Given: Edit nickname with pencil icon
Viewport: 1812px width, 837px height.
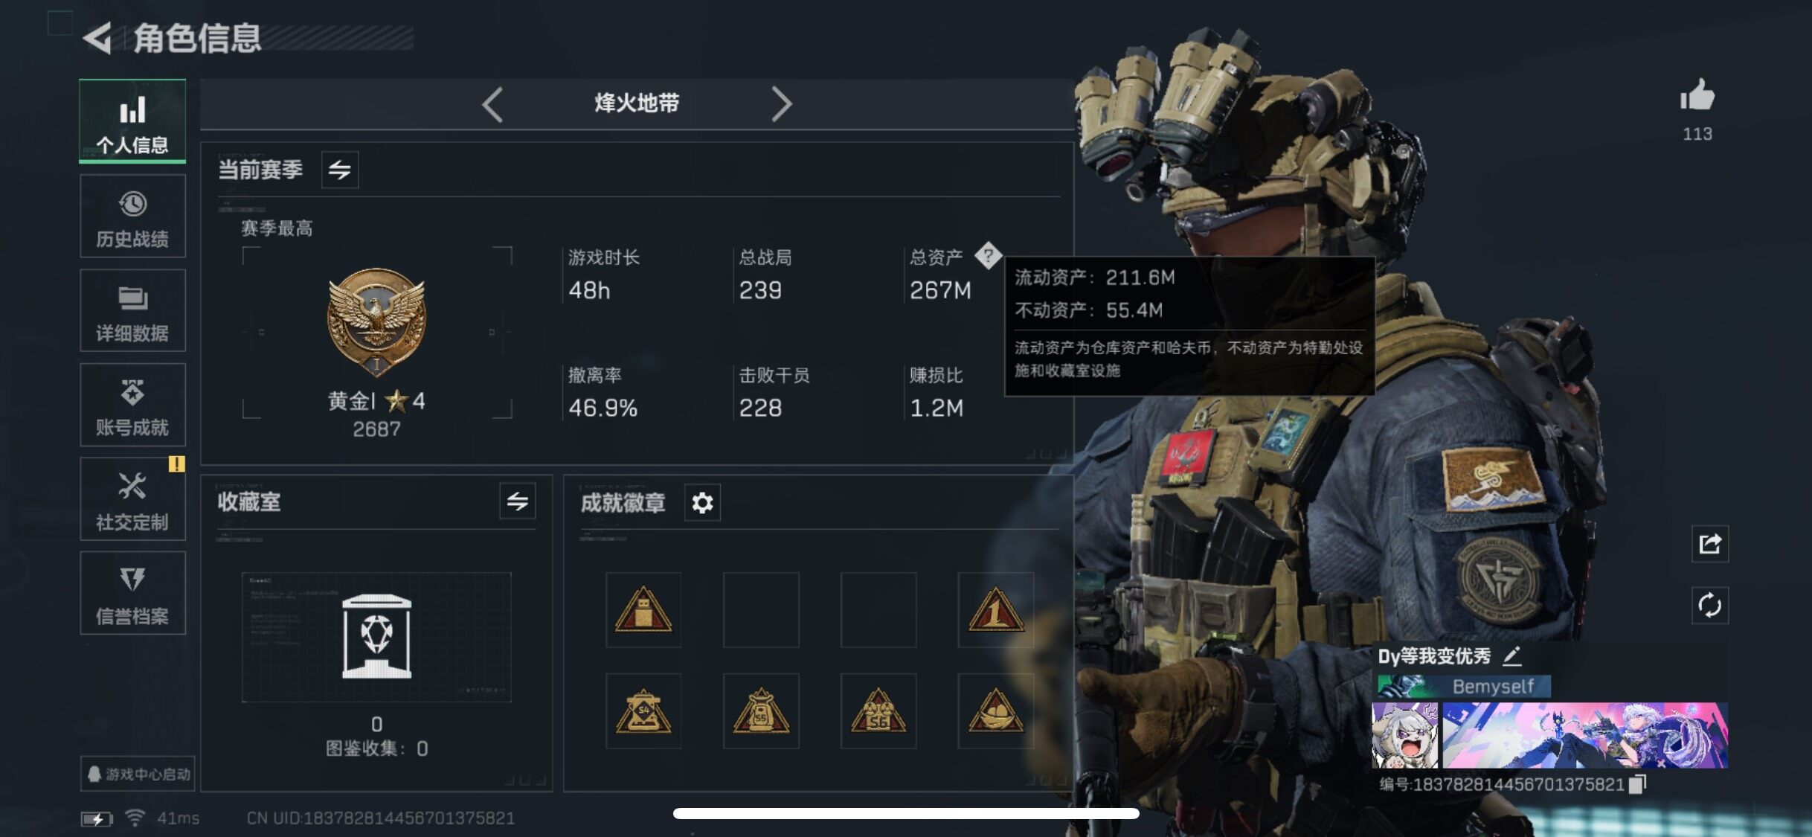Looking at the screenshot, I should click(1511, 656).
